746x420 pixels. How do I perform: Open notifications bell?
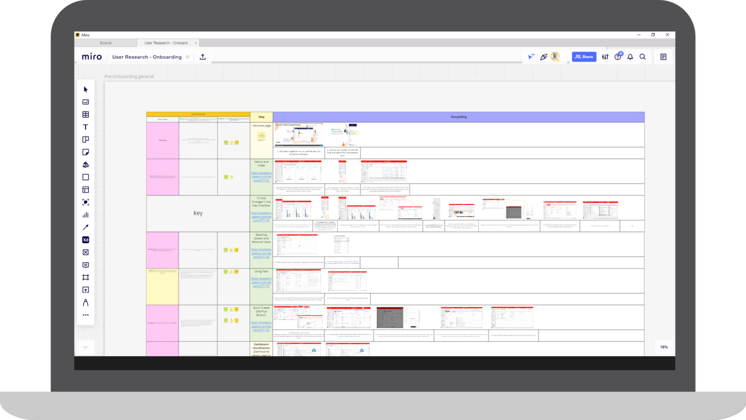tap(630, 56)
